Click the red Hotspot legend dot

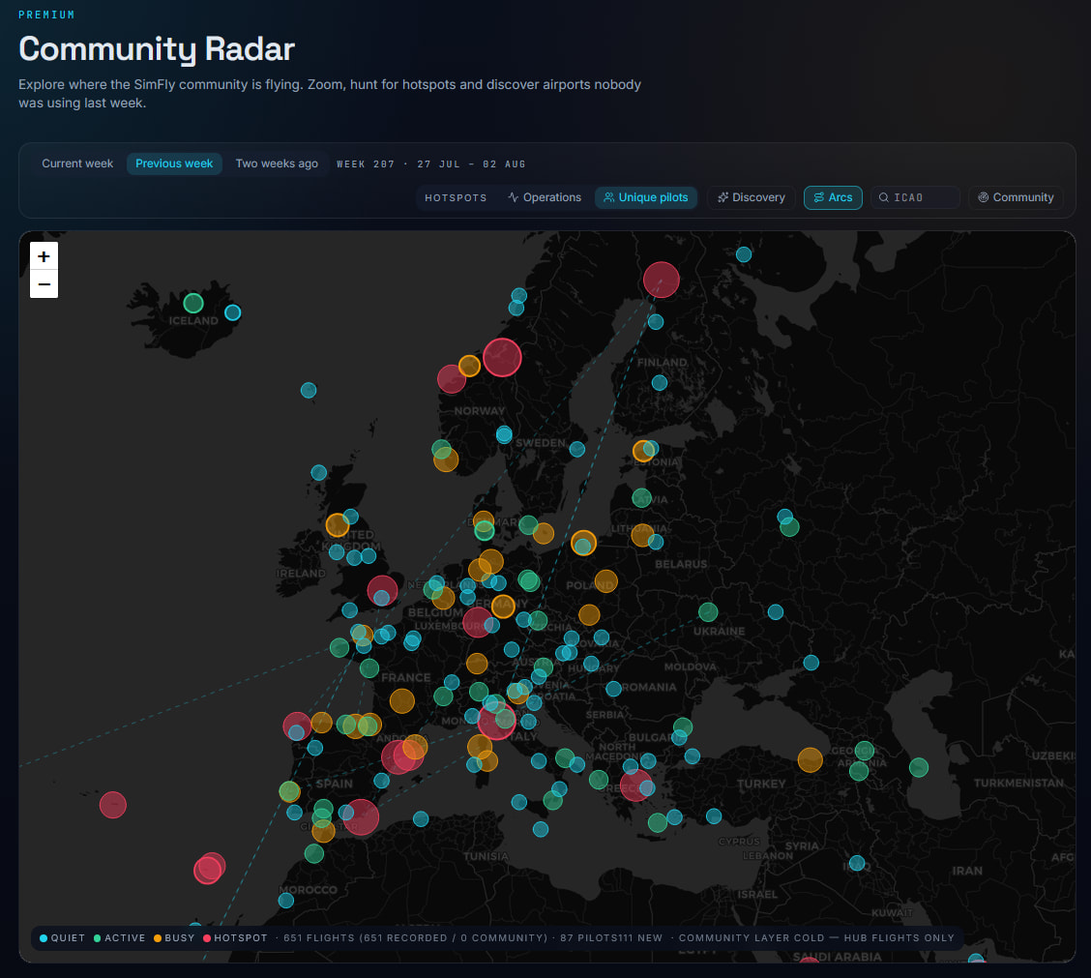[207, 938]
